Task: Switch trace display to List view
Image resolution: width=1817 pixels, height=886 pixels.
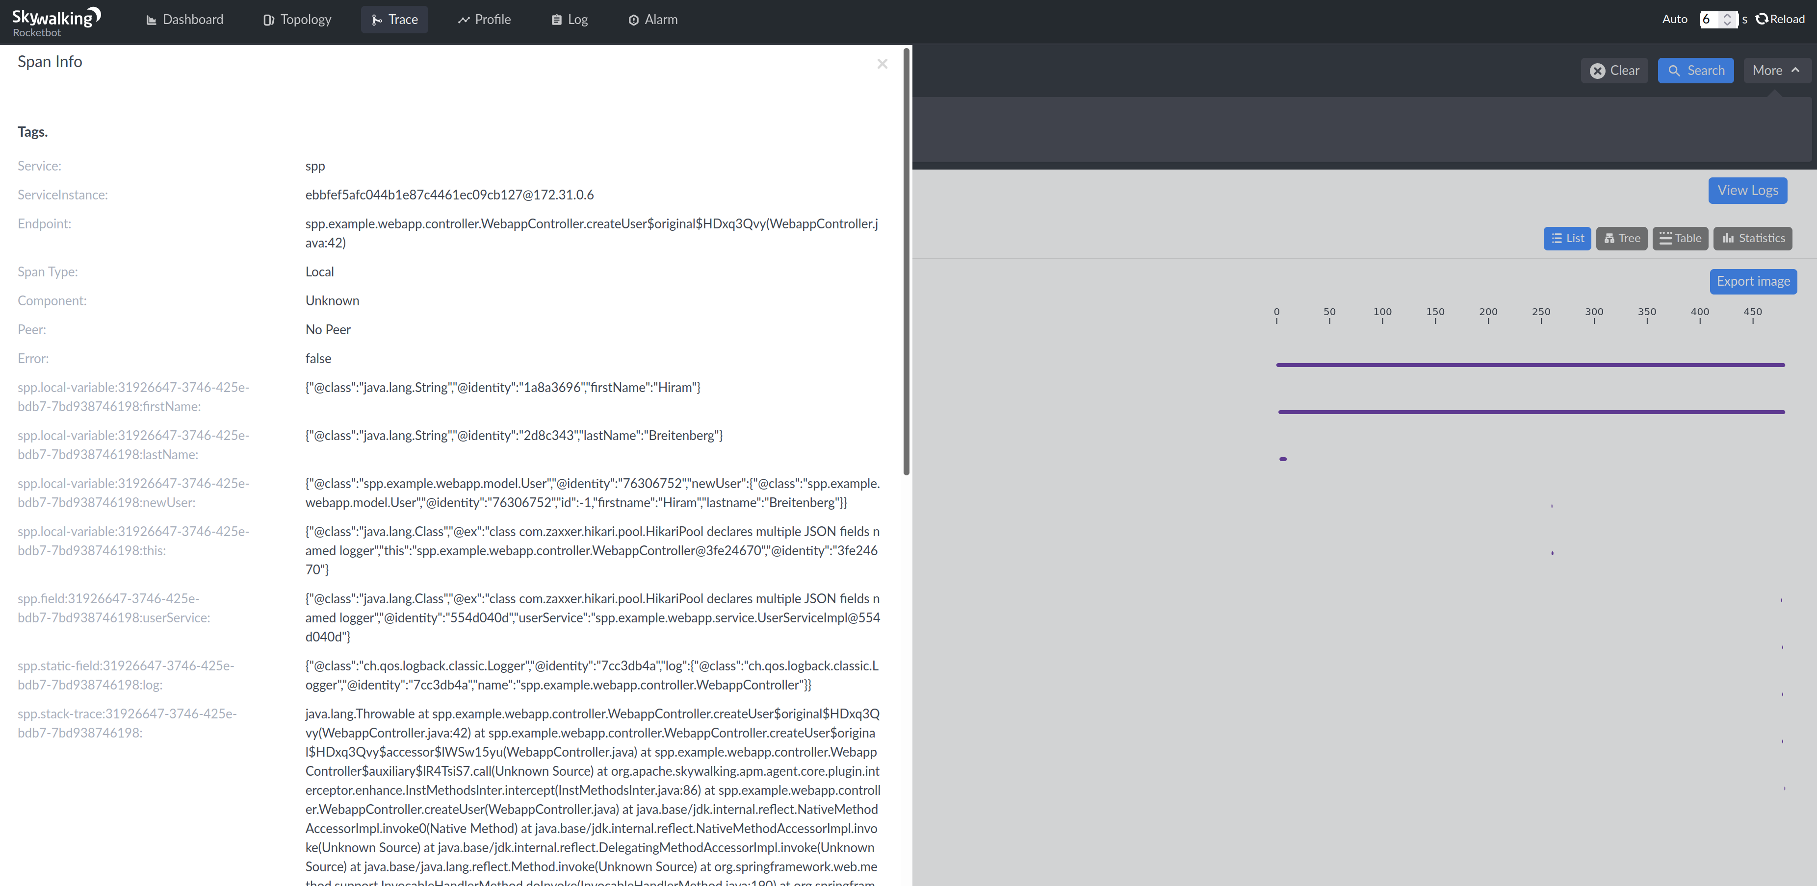Action: coord(1567,238)
